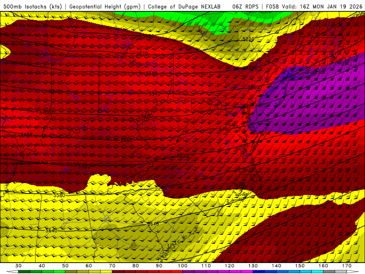Click the dark purple swatch adjacent to bright red
The width and height of the screenshot is (365, 274).
(x=188, y=271)
